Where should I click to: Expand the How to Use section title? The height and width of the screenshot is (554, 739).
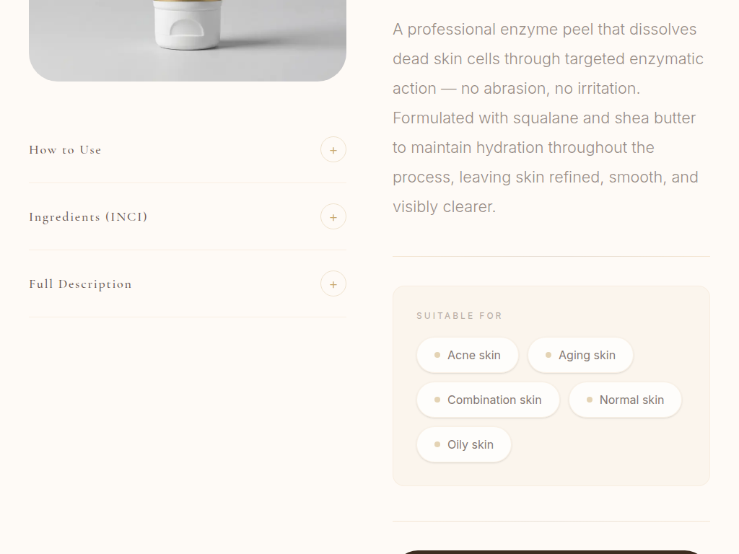point(65,150)
